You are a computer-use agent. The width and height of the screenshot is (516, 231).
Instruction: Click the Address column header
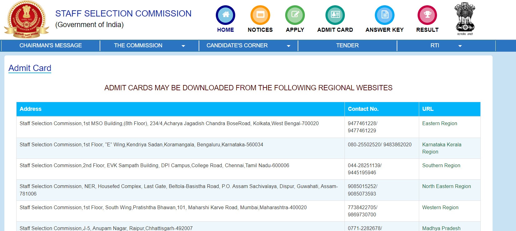point(181,109)
